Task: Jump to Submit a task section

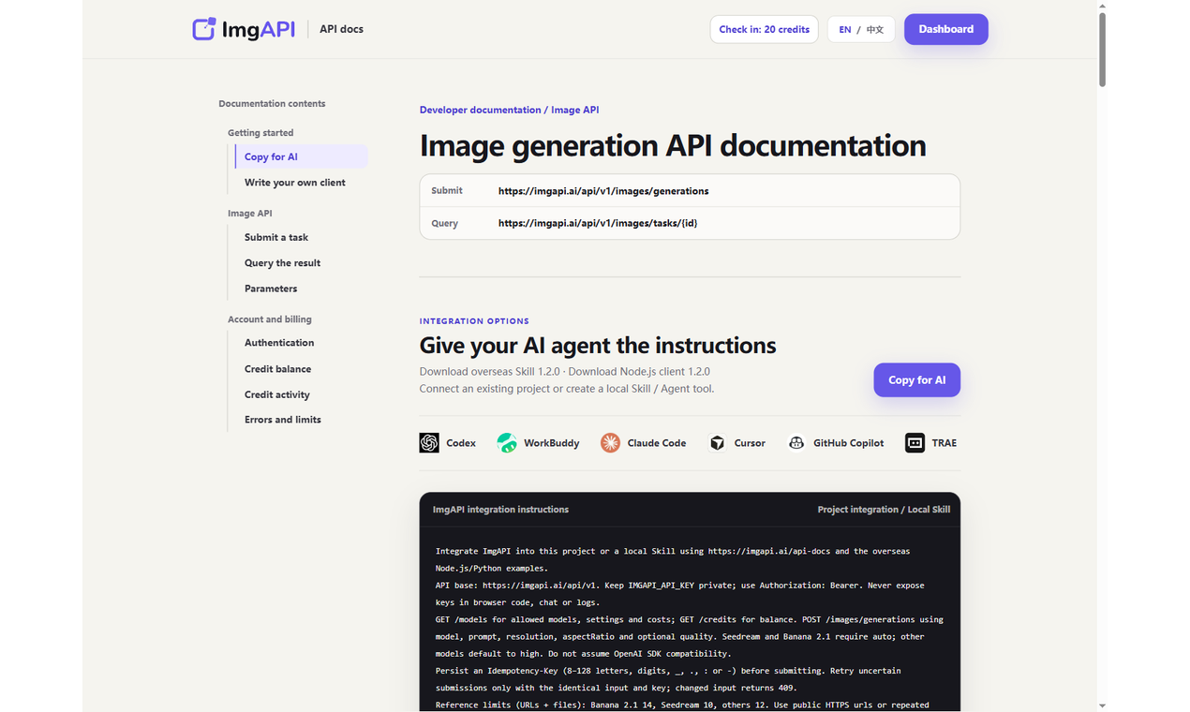Action: pos(276,237)
